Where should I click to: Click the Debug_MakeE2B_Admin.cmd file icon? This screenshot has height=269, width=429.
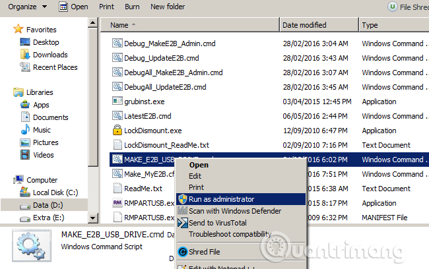(117, 44)
